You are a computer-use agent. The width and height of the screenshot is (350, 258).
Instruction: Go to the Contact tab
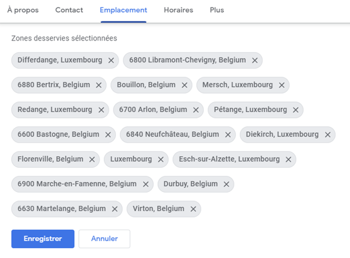(69, 10)
